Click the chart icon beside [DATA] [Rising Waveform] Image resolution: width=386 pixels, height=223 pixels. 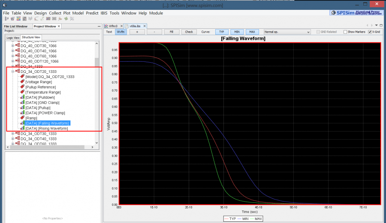[22, 128]
